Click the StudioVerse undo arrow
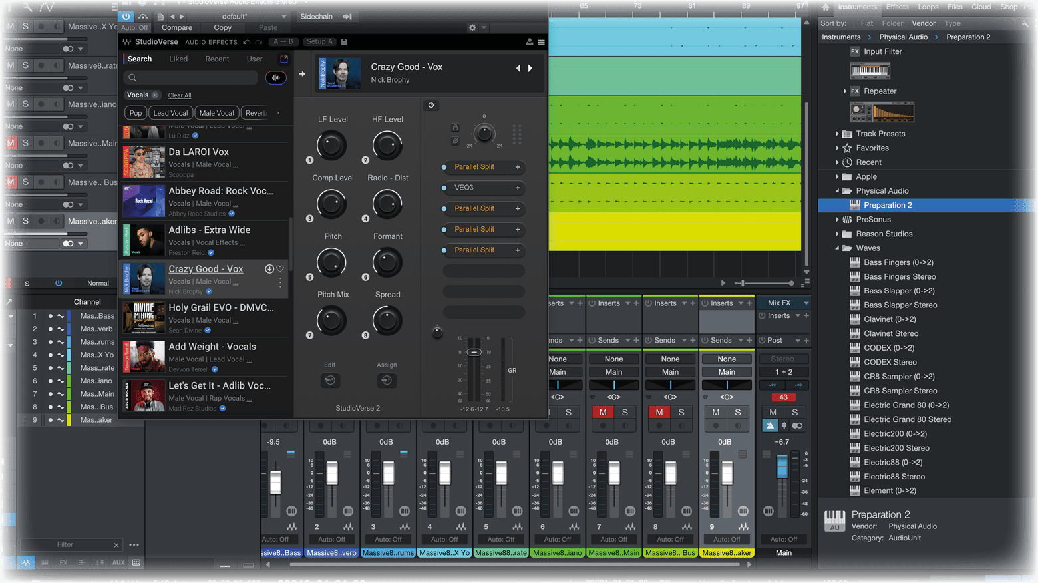Screen dimensions: 1038x583 point(247,42)
